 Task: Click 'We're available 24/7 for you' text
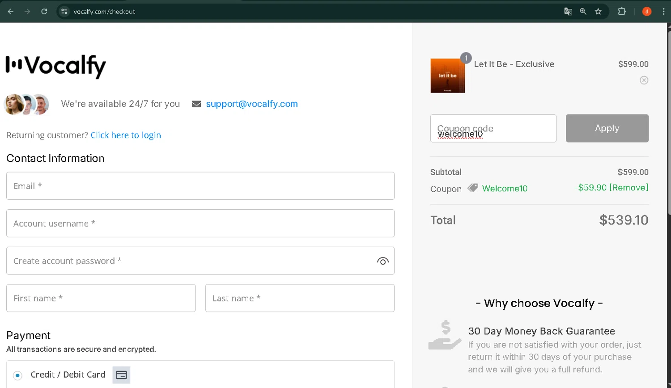click(x=120, y=104)
